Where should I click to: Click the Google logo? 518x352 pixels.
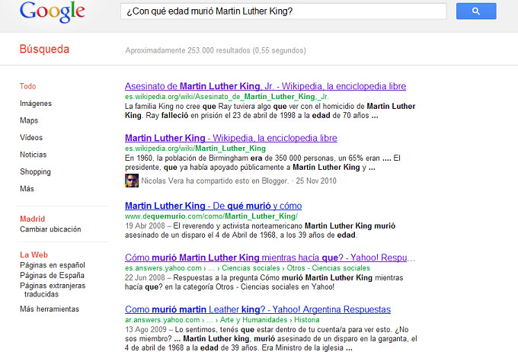(53, 12)
